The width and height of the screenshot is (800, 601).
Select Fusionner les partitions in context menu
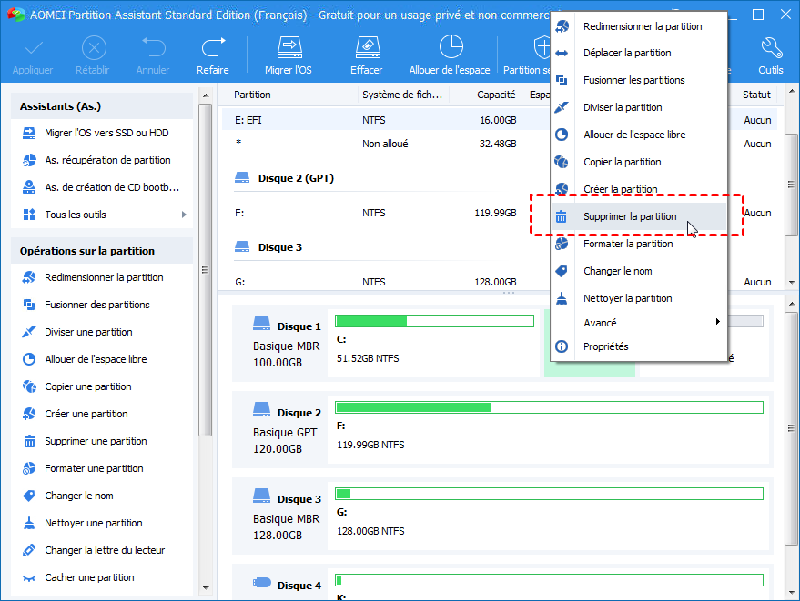pos(639,80)
